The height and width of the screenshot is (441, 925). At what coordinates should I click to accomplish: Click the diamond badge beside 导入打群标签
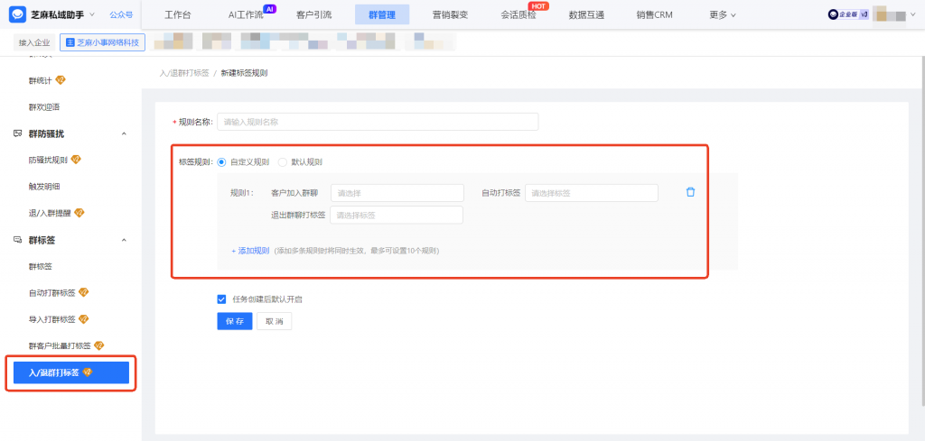(83, 319)
